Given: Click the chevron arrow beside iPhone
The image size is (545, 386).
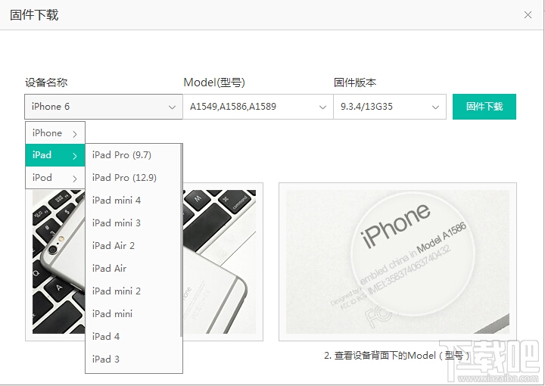Looking at the screenshot, I should tap(75, 134).
